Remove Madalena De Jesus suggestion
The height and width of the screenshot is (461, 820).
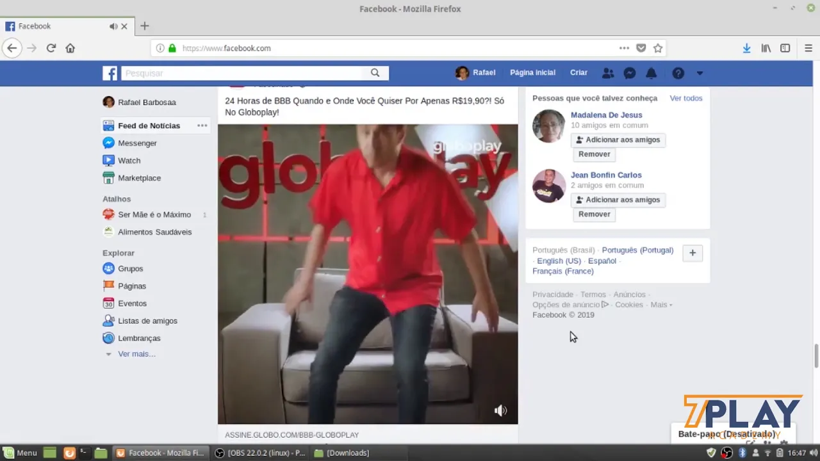594,154
